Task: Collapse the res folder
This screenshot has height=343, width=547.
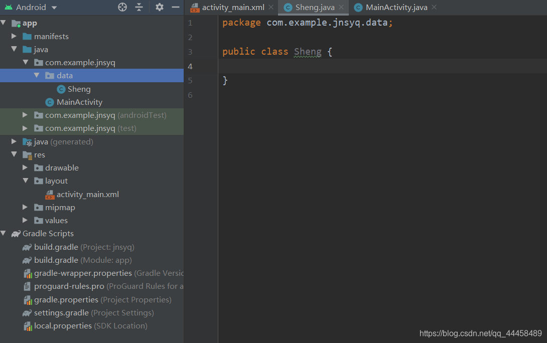Action: point(14,154)
